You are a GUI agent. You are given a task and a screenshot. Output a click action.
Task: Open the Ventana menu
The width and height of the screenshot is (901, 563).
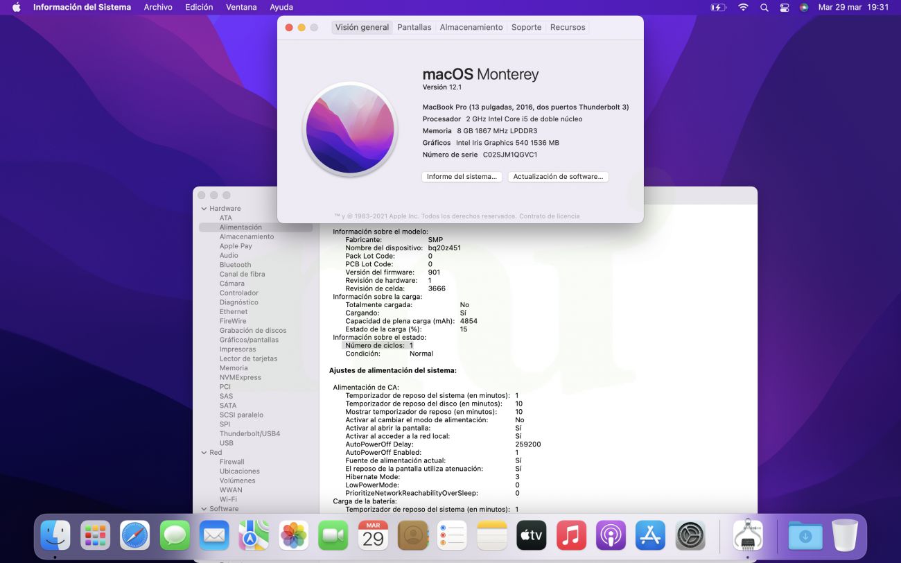[x=241, y=7]
